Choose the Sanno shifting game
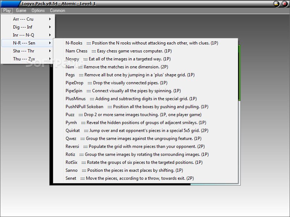 [145, 170]
